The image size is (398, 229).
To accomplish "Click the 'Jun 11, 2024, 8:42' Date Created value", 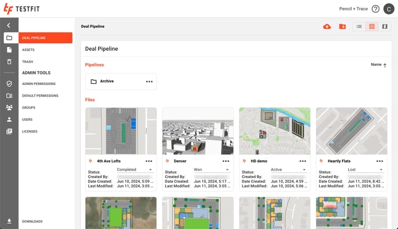I will [x=366, y=182].
